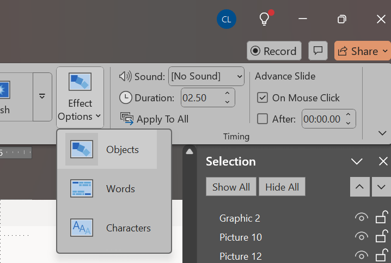The width and height of the screenshot is (391, 263).
Task: Select Objects effect option
Action: [x=107, y=149]
